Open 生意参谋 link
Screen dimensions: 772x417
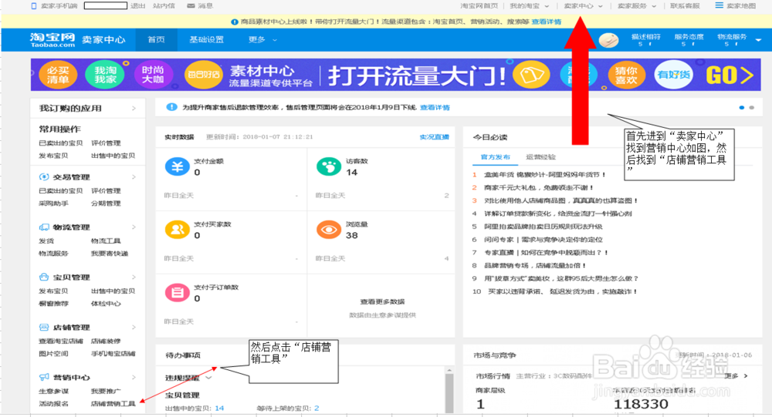54,391
